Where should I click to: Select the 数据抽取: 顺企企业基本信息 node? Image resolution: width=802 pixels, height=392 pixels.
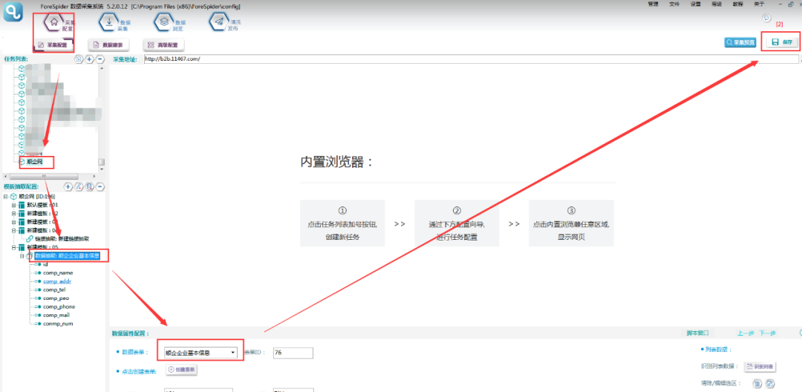point(68,255)
